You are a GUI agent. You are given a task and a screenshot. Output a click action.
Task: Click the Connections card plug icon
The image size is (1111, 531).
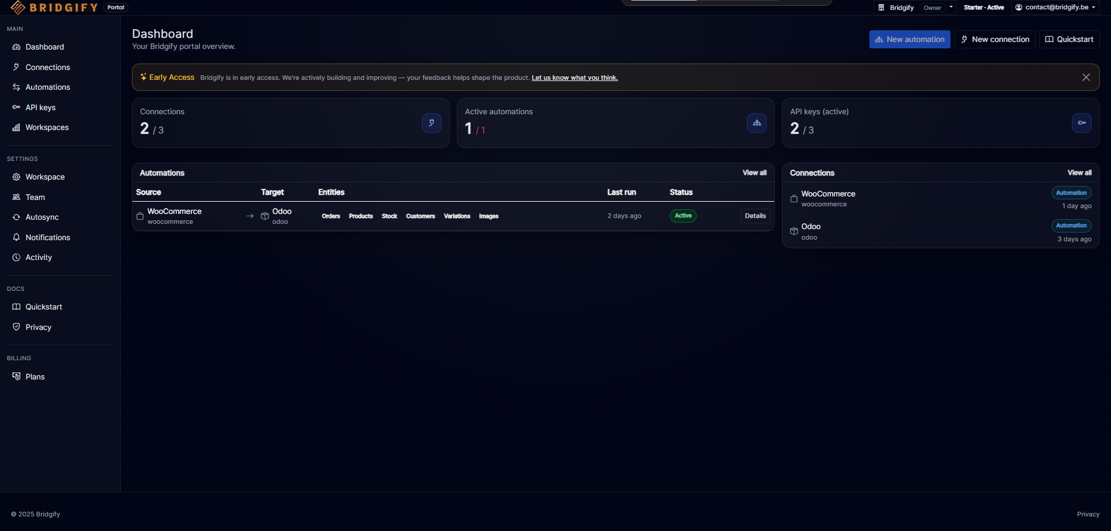click(431, 123)
